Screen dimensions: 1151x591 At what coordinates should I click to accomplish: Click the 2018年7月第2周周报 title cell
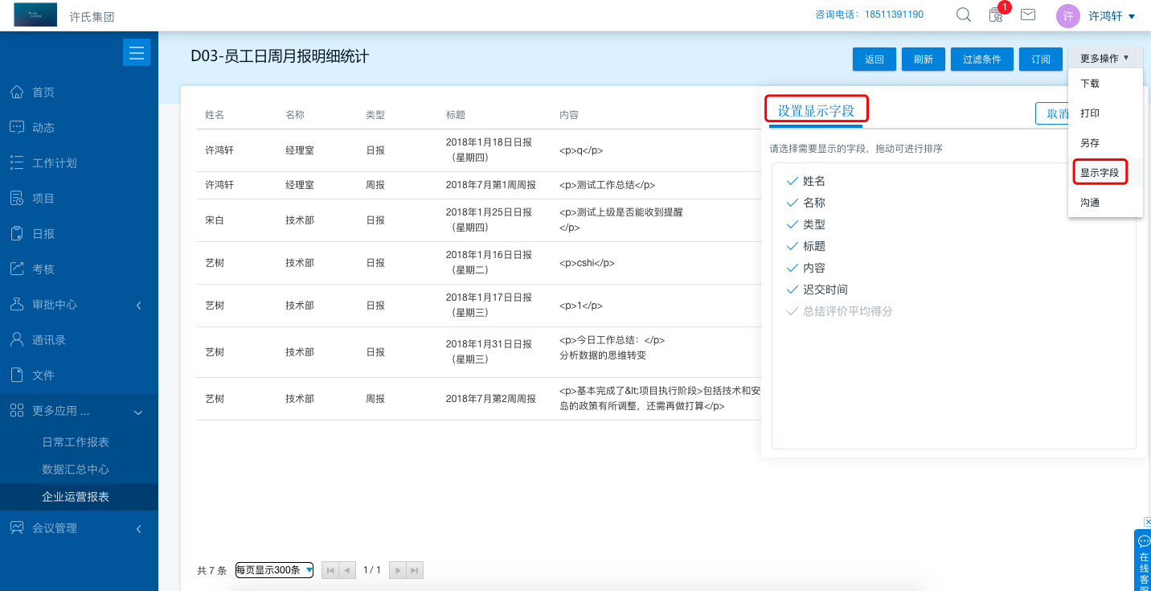point(491,398)
